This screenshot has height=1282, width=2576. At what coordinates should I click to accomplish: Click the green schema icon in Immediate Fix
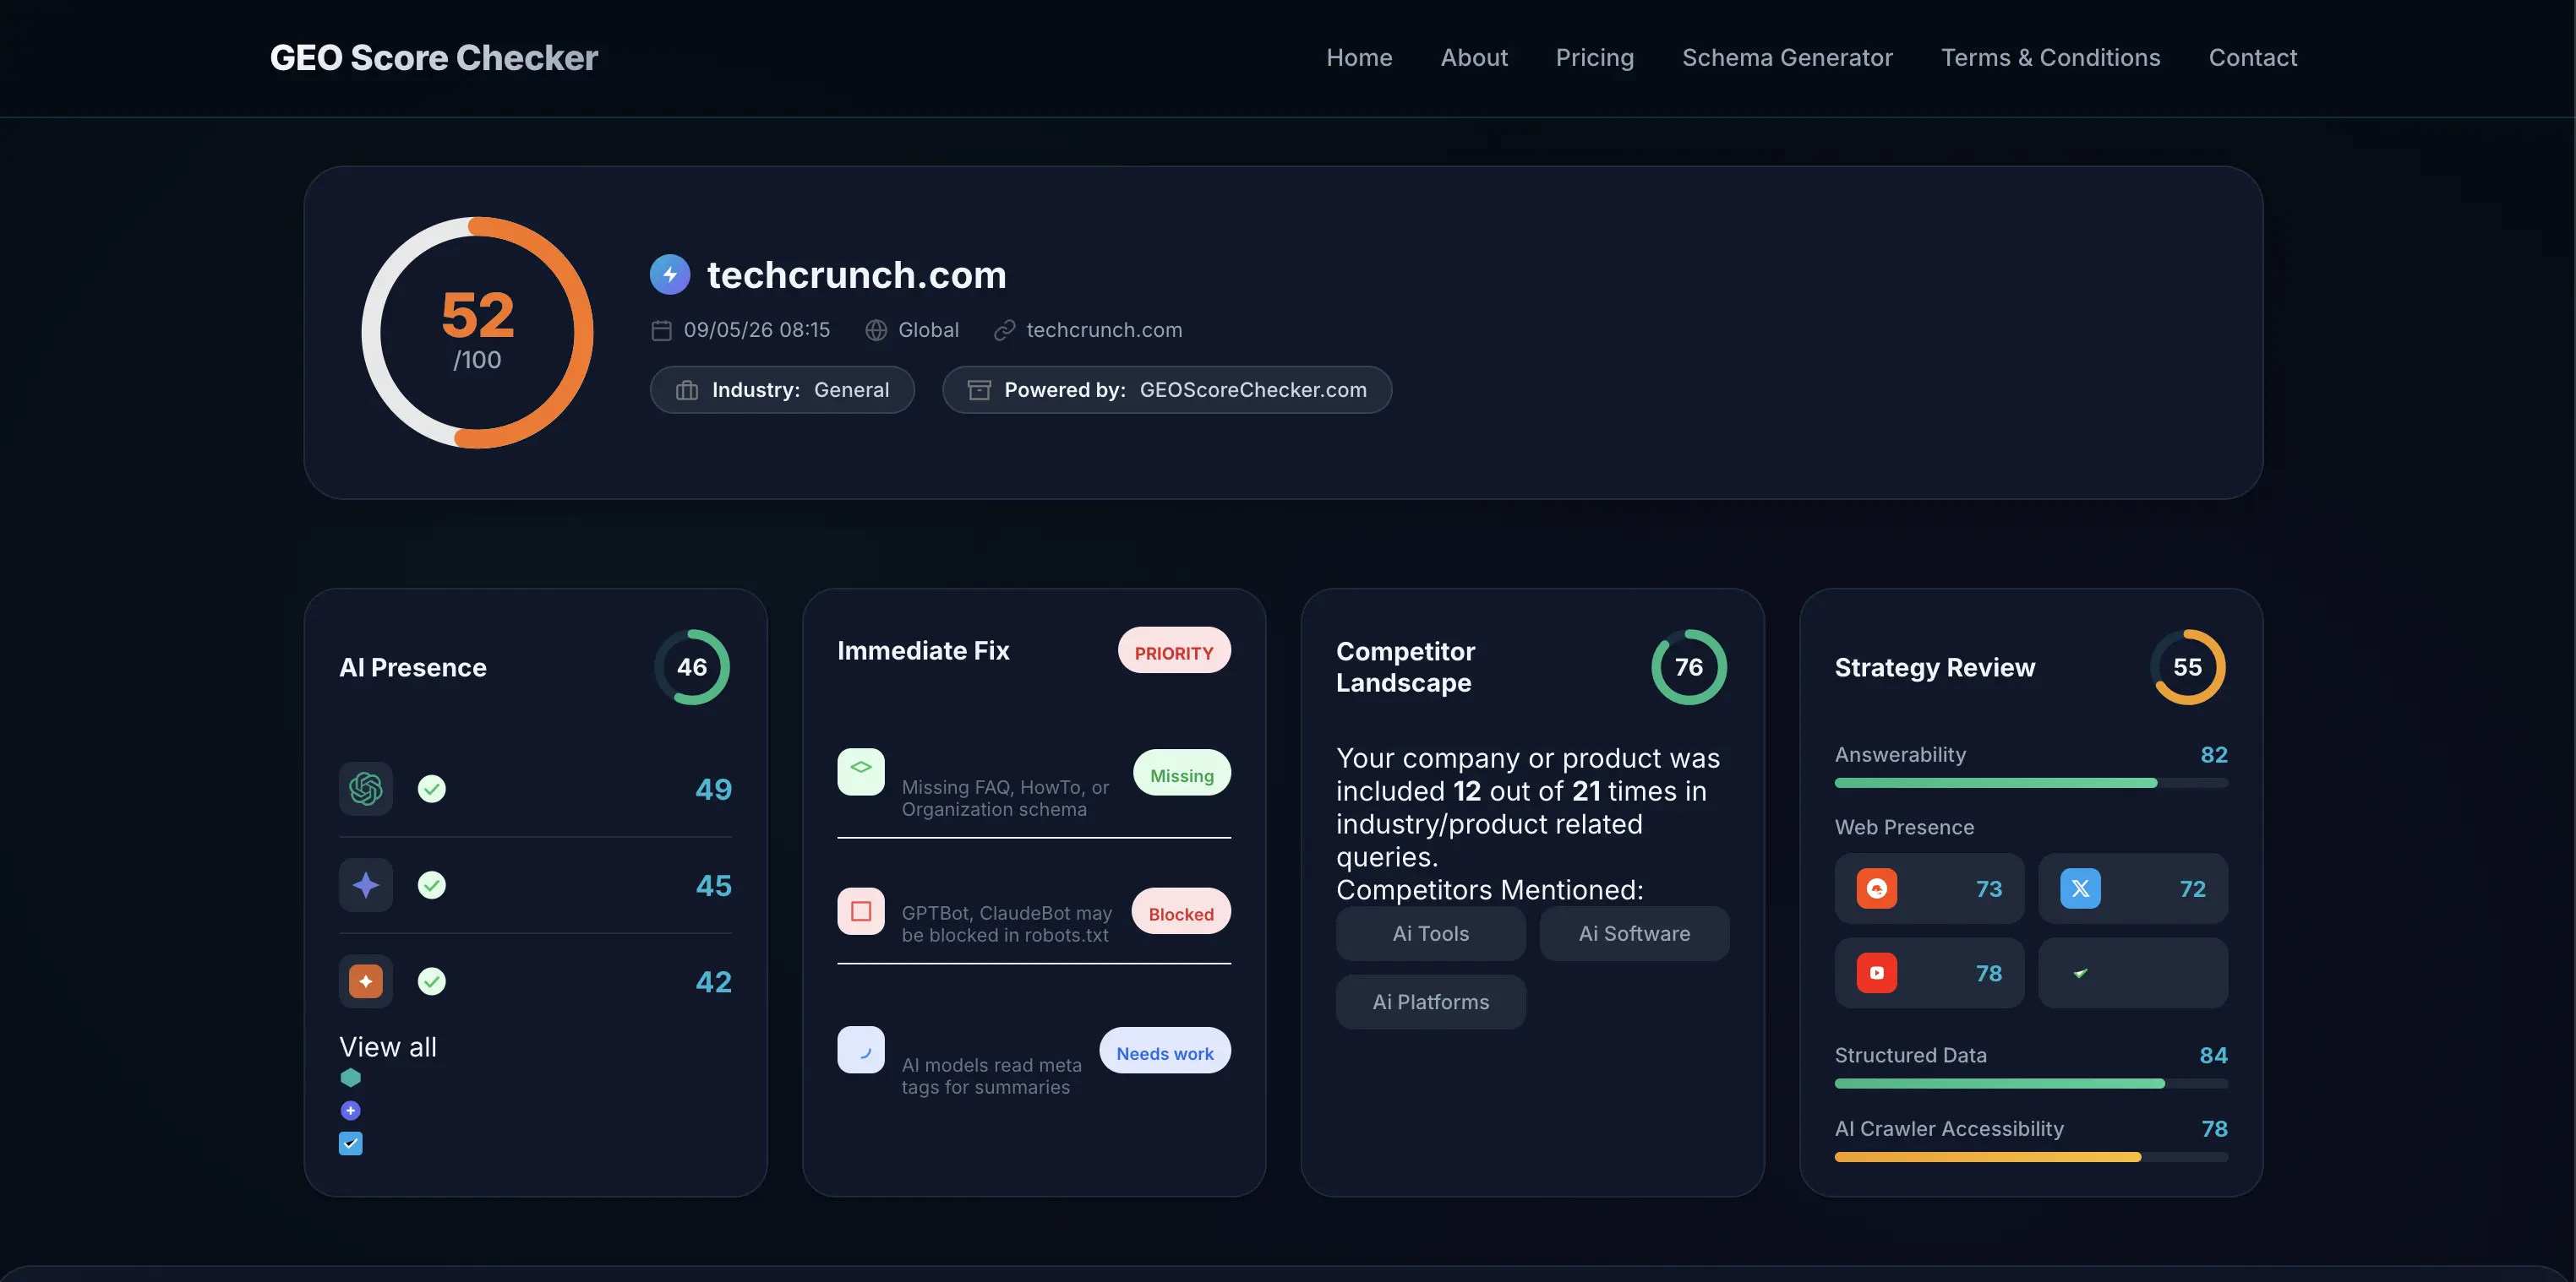tap(861, 771)
